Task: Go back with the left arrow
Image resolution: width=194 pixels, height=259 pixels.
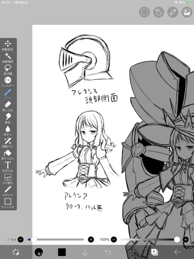Action: [x=178, y=252]
